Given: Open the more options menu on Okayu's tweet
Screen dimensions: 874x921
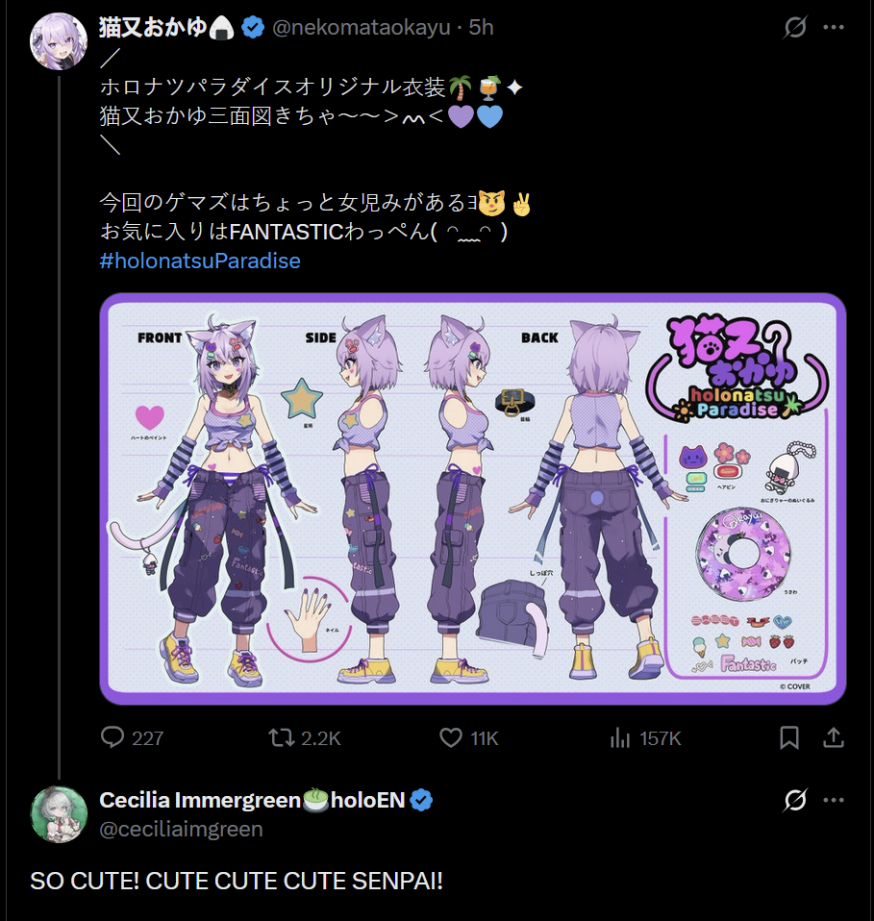Looking at the screenshot, I should [834, 27].
